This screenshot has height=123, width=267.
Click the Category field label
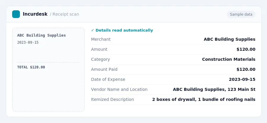[101, 59]
